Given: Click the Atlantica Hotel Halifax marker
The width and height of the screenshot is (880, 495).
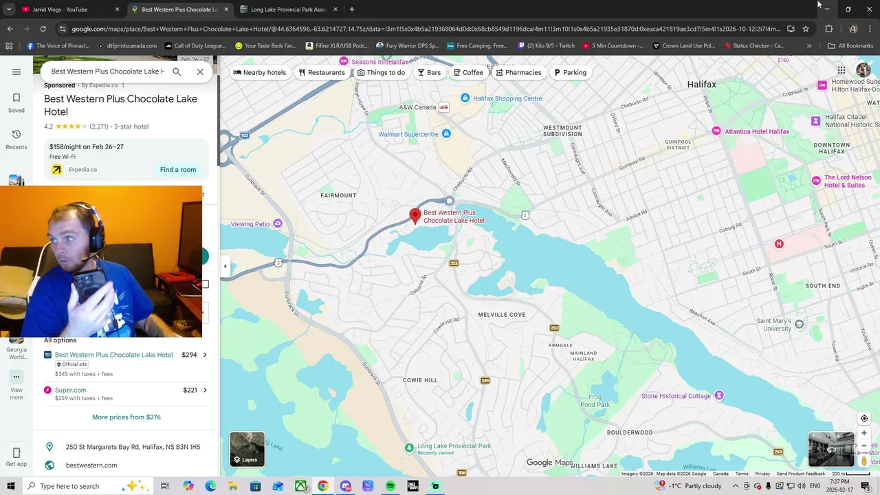Looking at the screenshot, I should pos(716,131).
